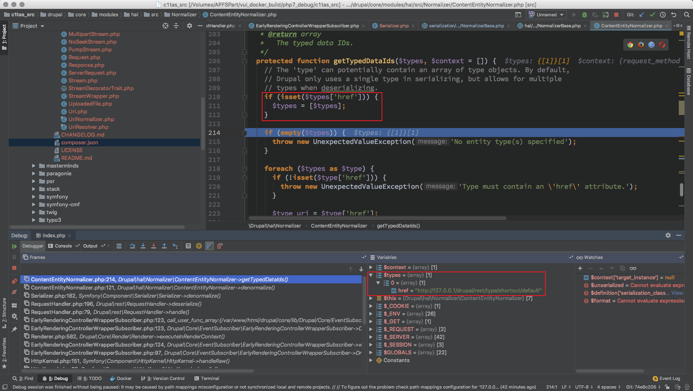Click the View link in Watches
The image size is (693, 391).
[x=677, y=293]
